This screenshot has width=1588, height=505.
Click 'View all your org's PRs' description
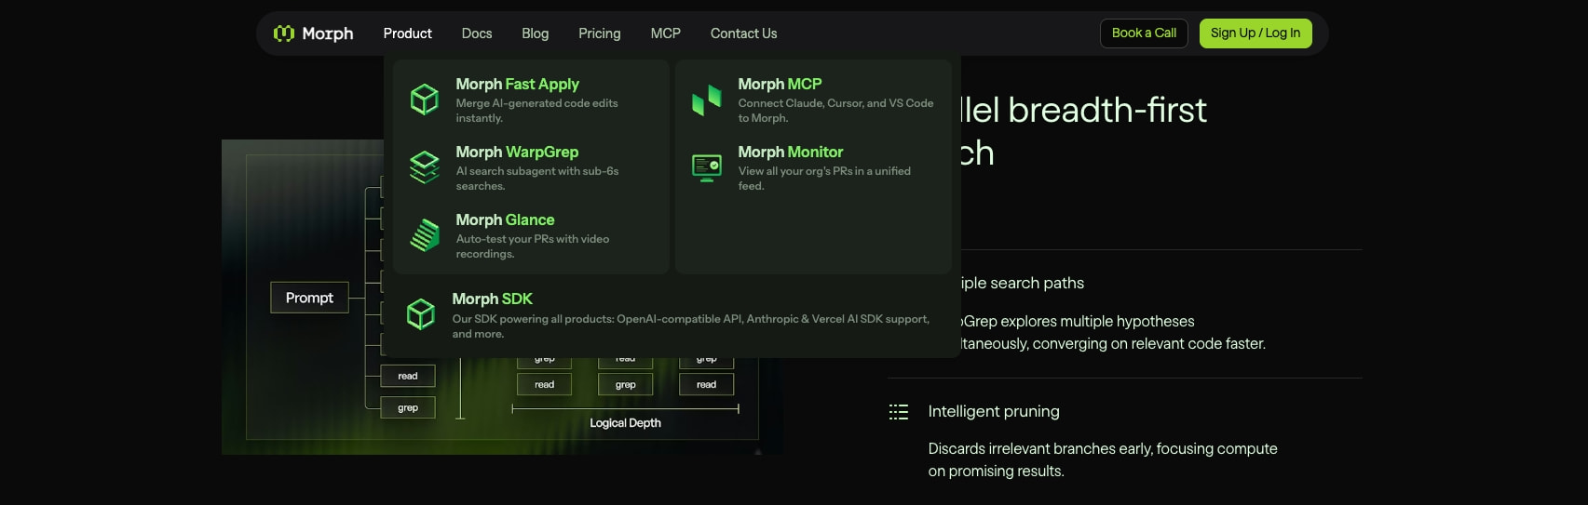click(x=824, y=179)
